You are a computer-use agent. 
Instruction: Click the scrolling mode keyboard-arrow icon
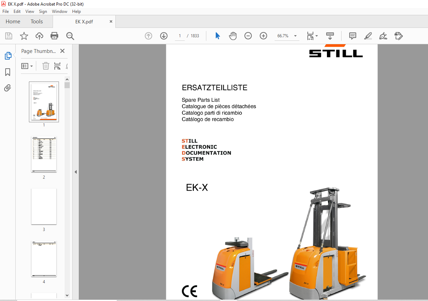(330, 36)
